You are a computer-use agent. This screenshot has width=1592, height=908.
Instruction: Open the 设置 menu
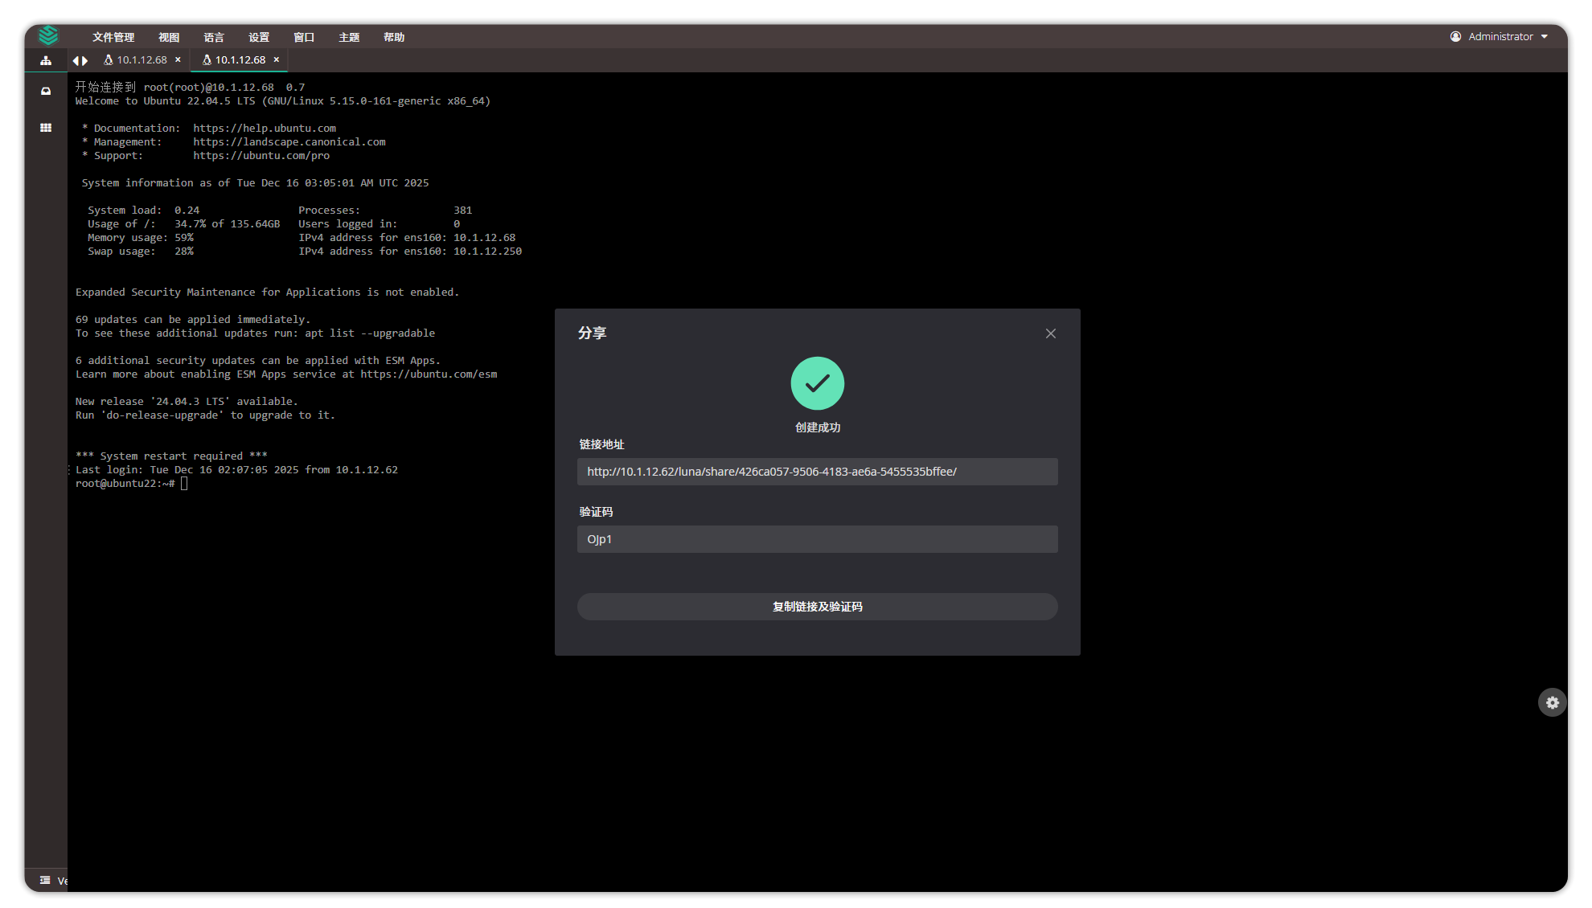(259, 37)
